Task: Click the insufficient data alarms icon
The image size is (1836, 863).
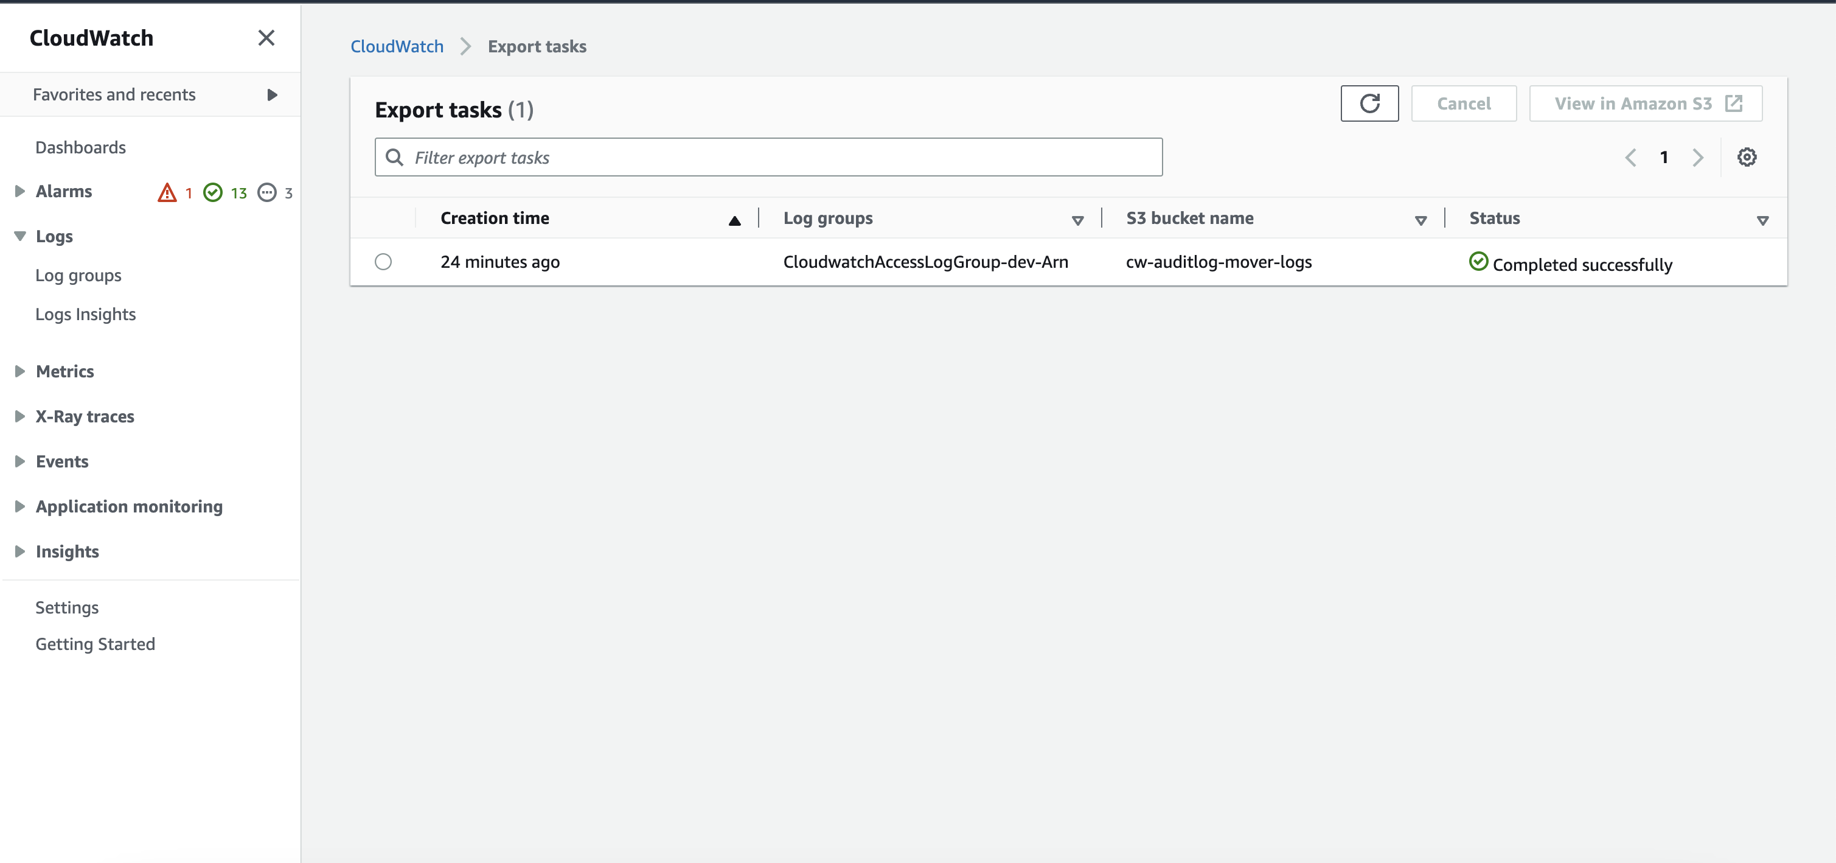Action: [266, 192]
